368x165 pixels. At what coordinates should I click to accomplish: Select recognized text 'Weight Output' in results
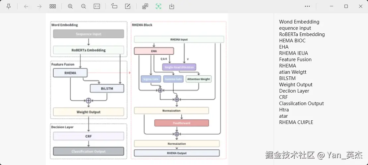click(296, 85)
